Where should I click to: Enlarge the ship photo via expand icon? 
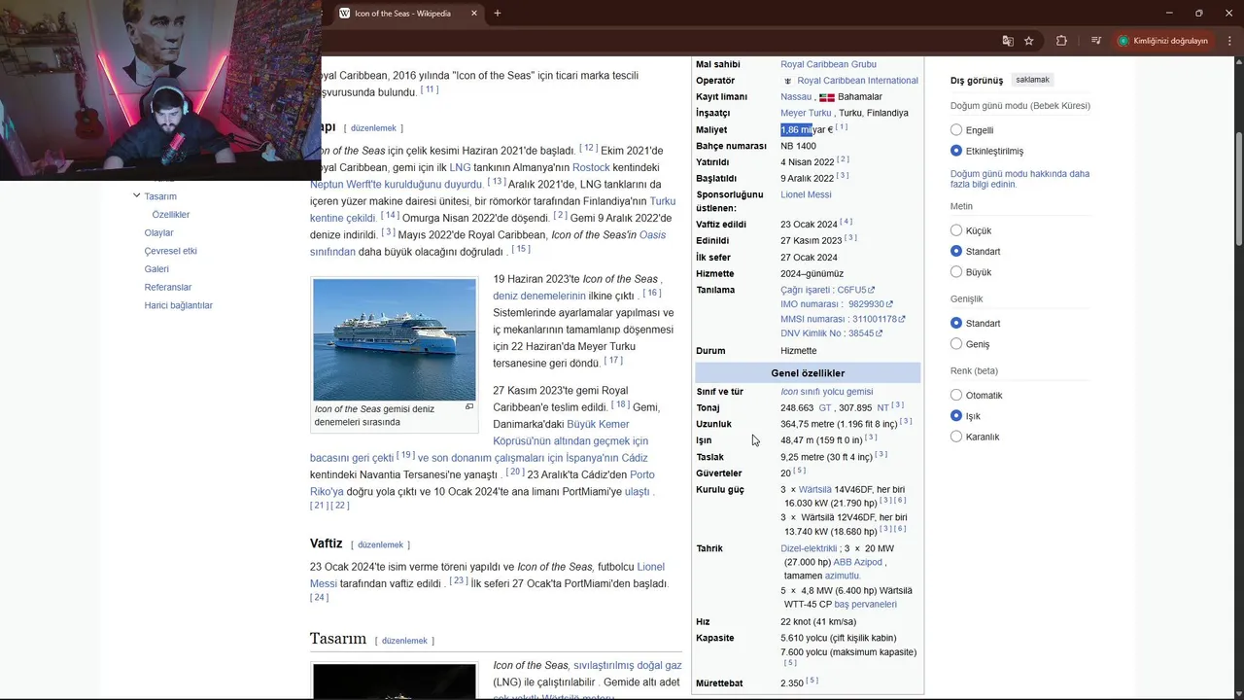coord(469,407)
